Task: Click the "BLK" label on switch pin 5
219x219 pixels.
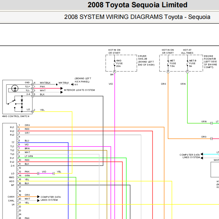Action: [42, 95]
